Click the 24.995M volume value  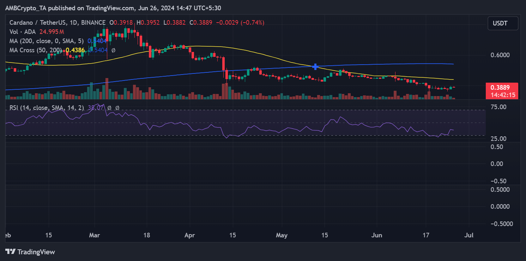tap(52, 32)
